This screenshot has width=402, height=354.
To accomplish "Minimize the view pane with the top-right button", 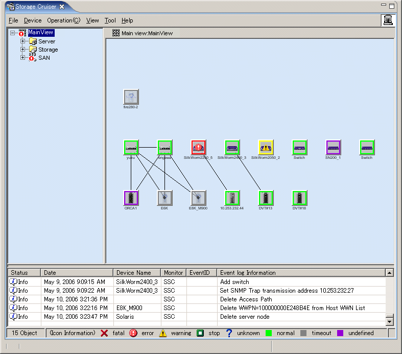I will coord(384,5).
